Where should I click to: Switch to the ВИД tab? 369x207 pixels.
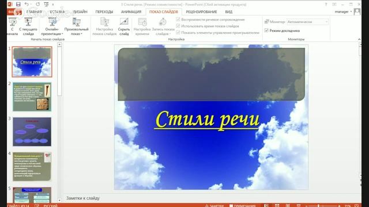pos(228,11)
